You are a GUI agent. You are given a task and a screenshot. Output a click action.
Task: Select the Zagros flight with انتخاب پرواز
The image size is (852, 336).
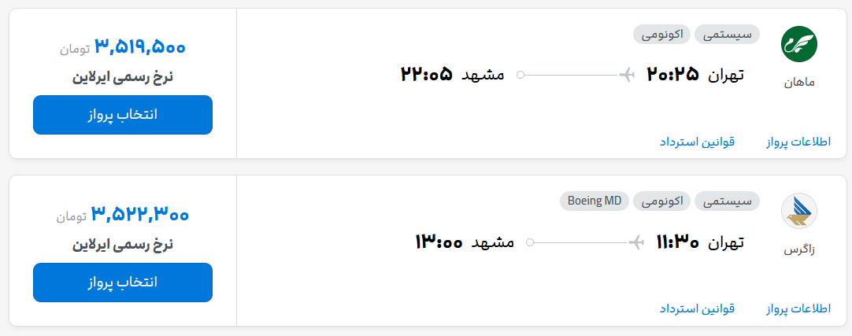(x=123, y=282)
